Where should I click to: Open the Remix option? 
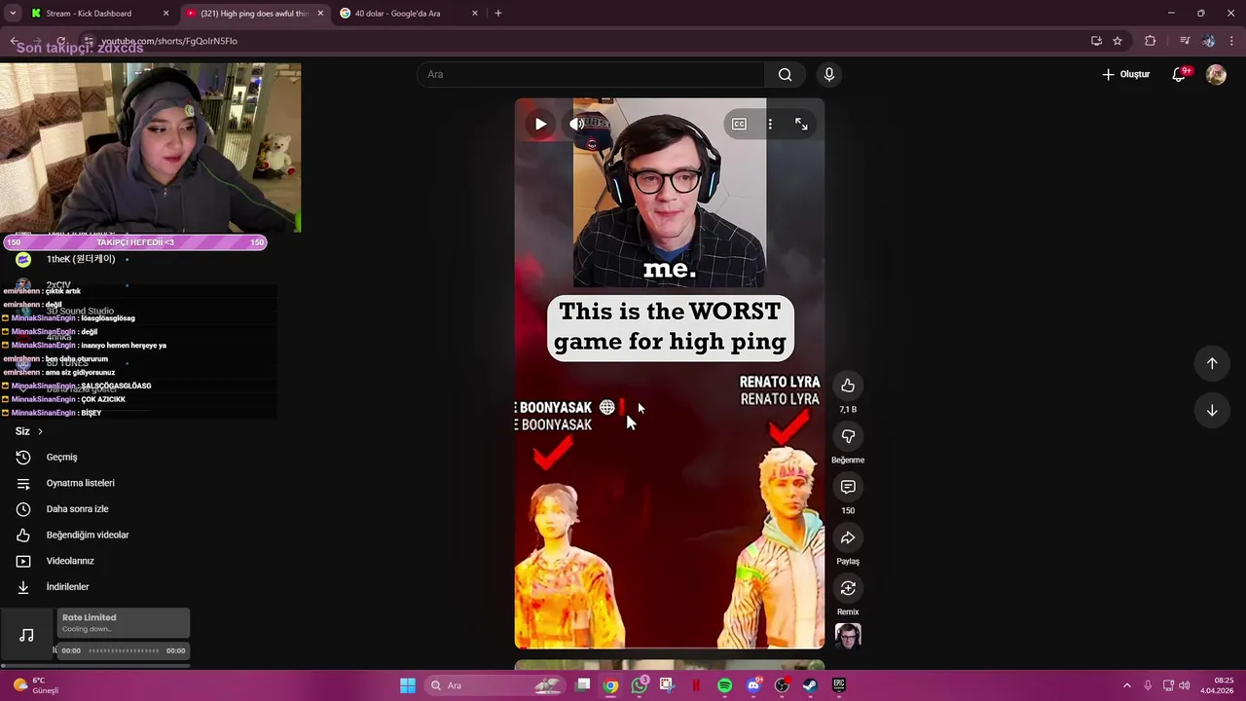(848, 588)
